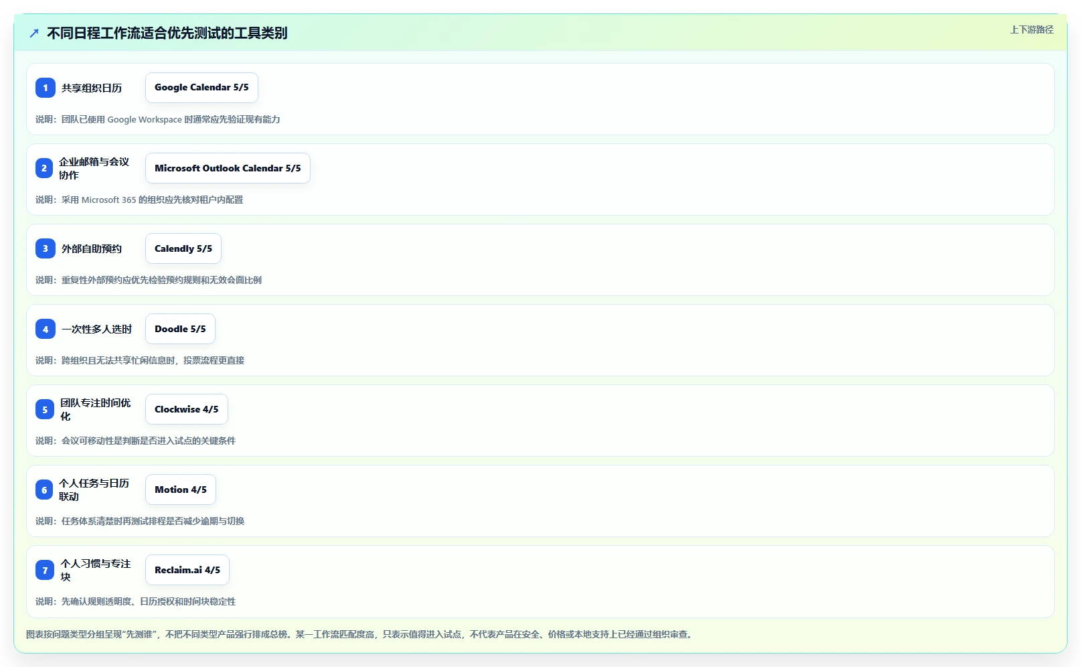The height and width of the screenshot is (667, 1081).
Task: Click the note about 减少逾期与切换
Action: 140,521
